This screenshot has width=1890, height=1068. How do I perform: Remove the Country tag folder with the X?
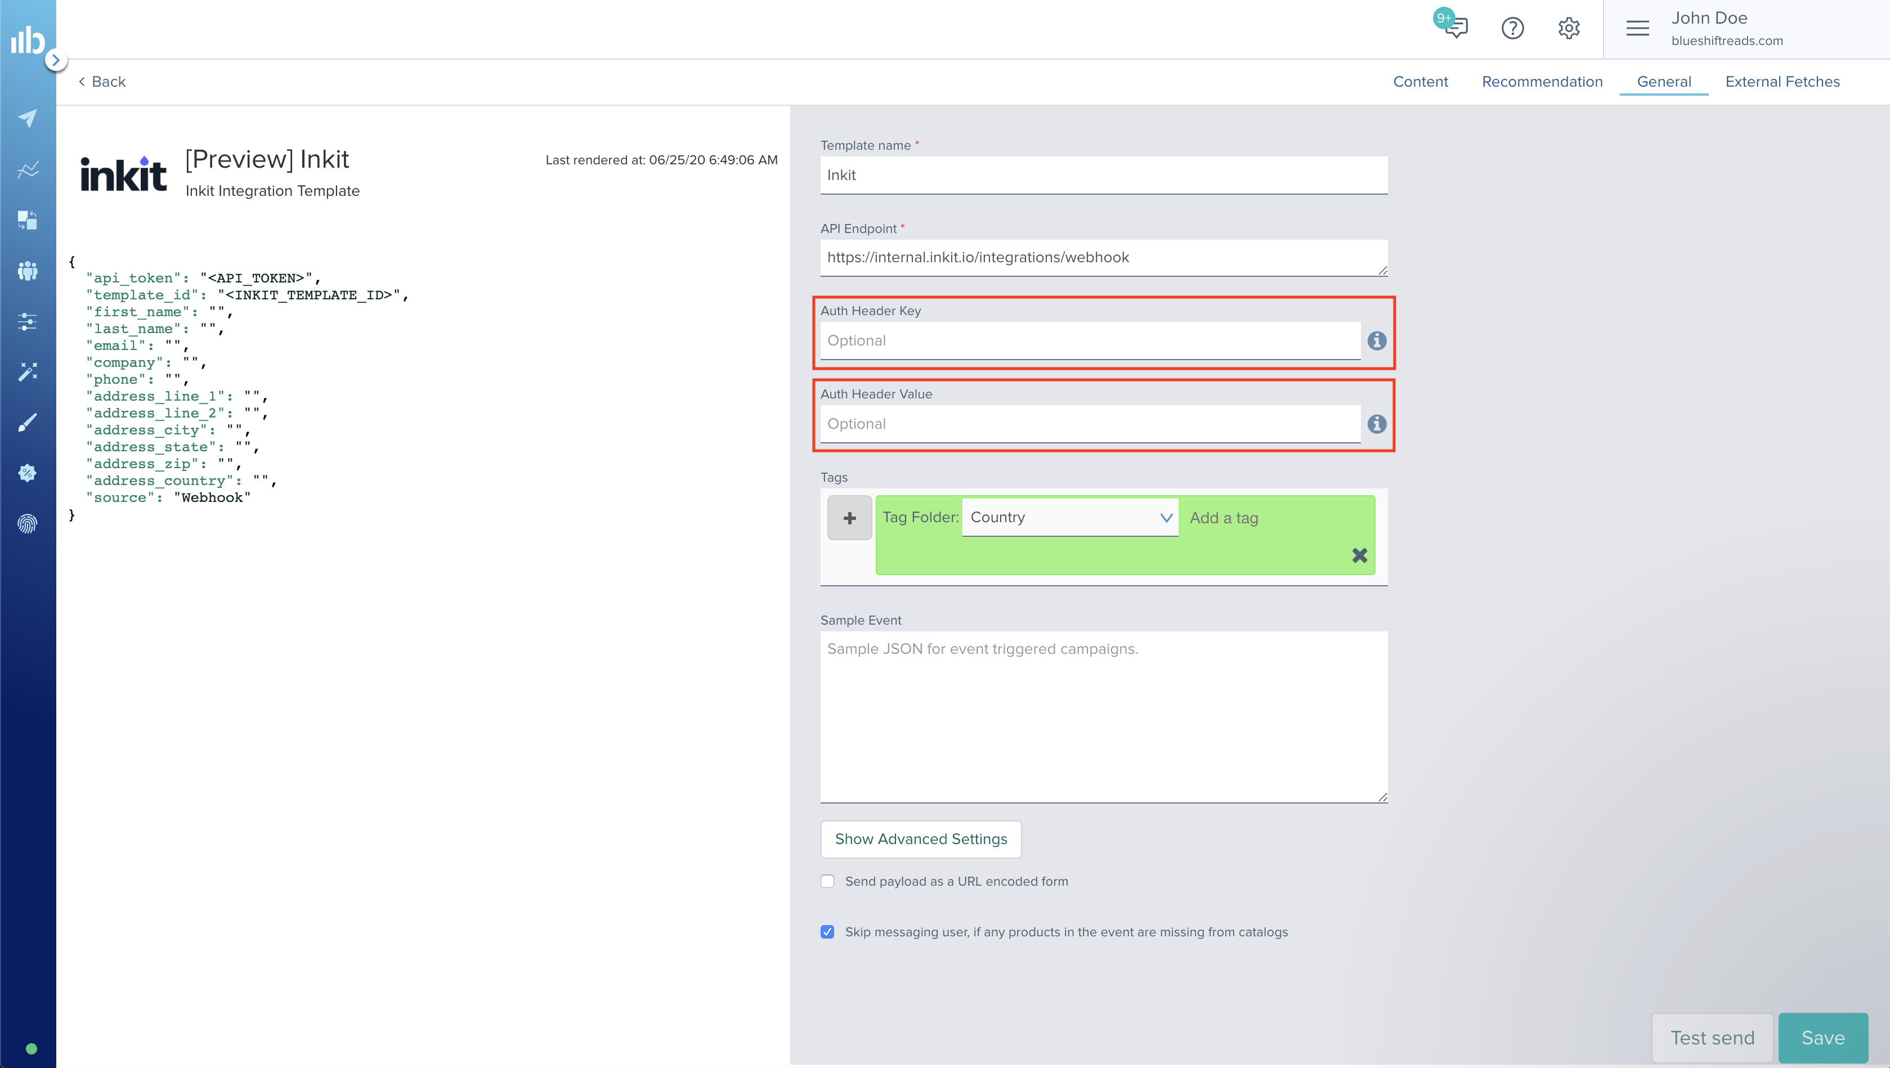(1360, 555)
